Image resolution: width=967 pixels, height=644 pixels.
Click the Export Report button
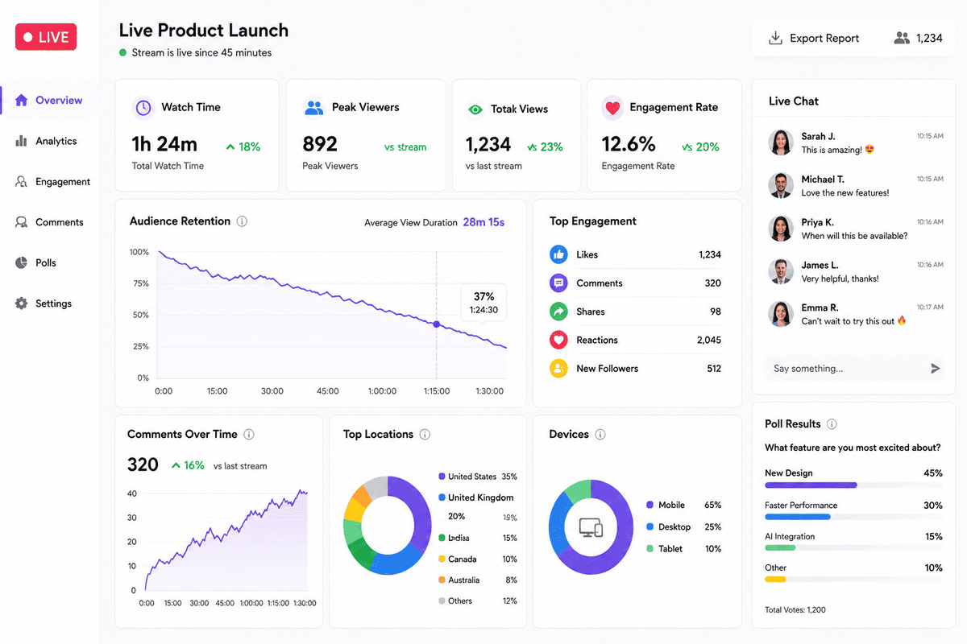click(814, 38)
